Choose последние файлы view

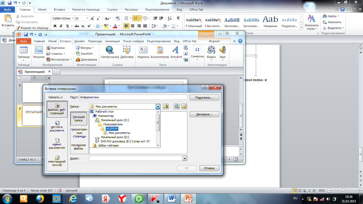click(79, 147)
